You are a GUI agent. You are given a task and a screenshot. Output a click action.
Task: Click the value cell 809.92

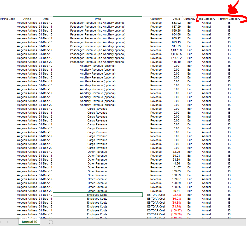[x=176, y=39]
